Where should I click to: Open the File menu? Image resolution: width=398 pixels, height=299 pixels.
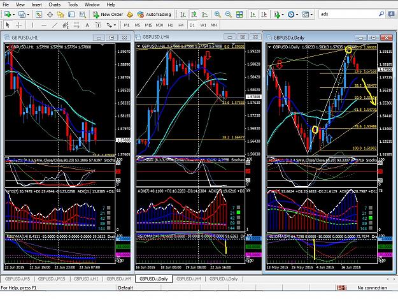(6, 4)
